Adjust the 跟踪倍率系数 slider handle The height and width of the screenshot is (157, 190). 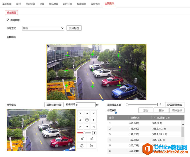[x=127, y=105]
